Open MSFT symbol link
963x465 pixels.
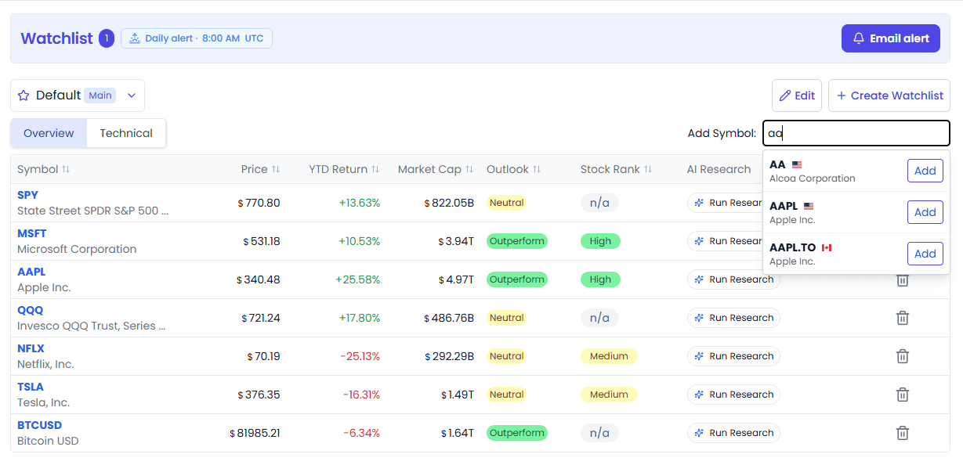pyautogui.click(x=32, y=233)
